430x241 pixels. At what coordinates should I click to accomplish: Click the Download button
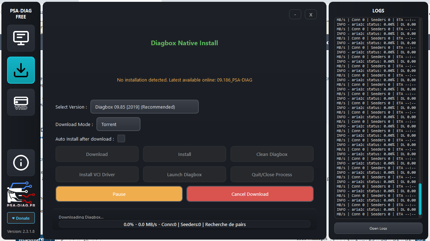97,154
